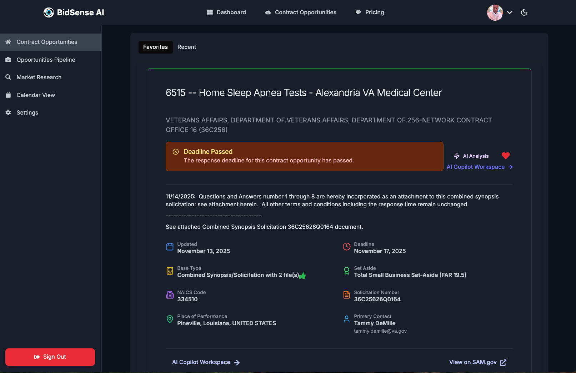Switch to dark/light mode with moon icon

tap(524, 12)
